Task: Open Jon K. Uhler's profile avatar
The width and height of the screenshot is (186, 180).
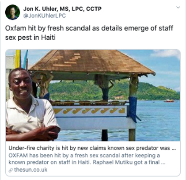Action: tap(12, 12)
